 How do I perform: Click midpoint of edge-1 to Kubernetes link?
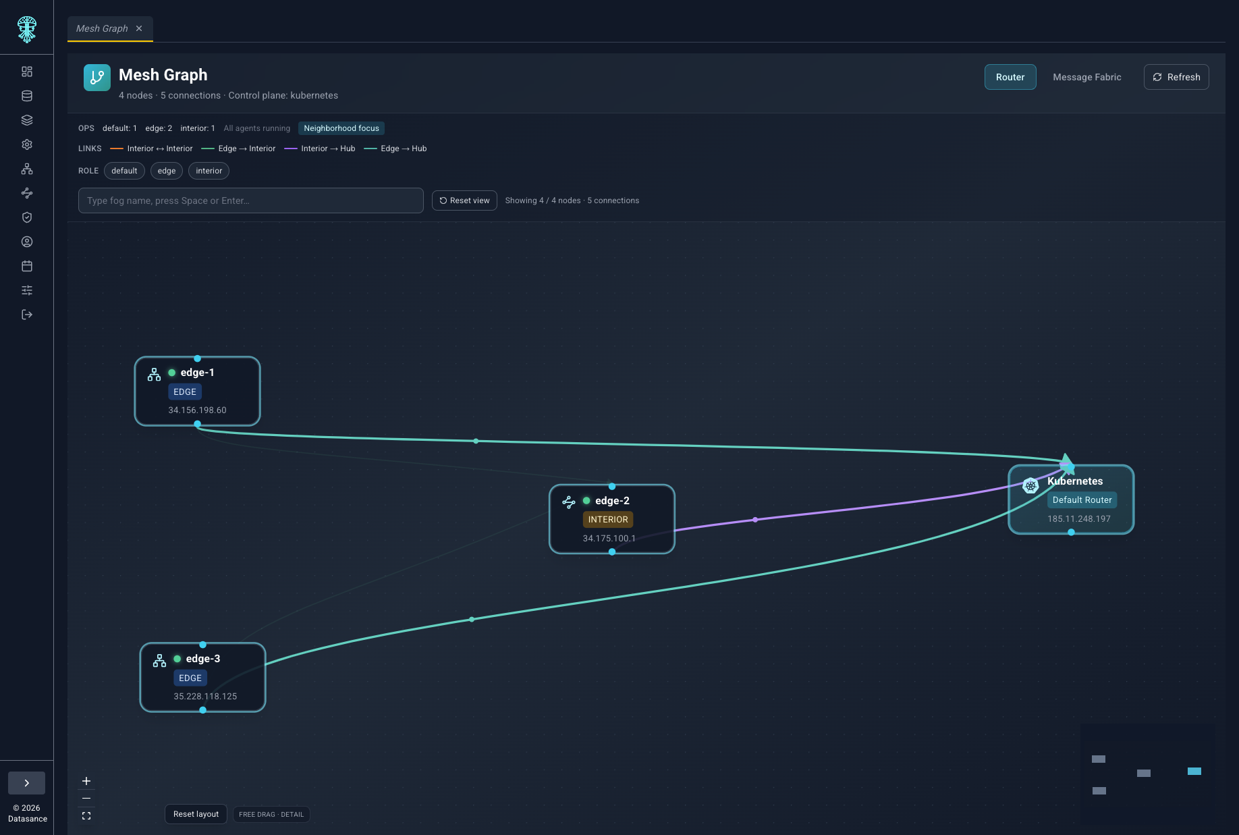coord(476,441)
